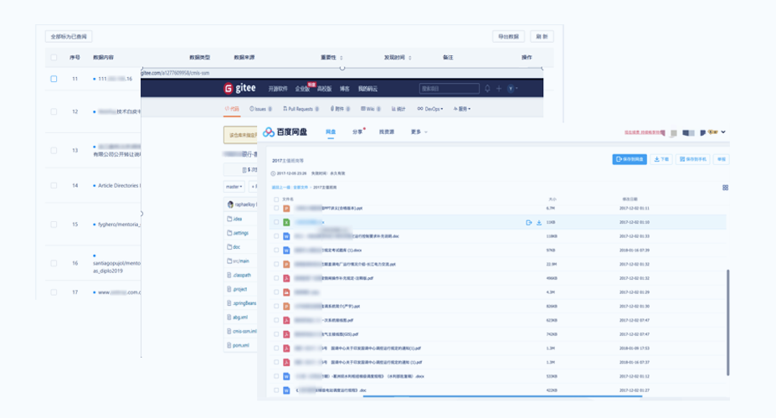776x418 pixels.
Task: Click save icon on highlighted 11KB file row
Action: [x=528, y=222]
